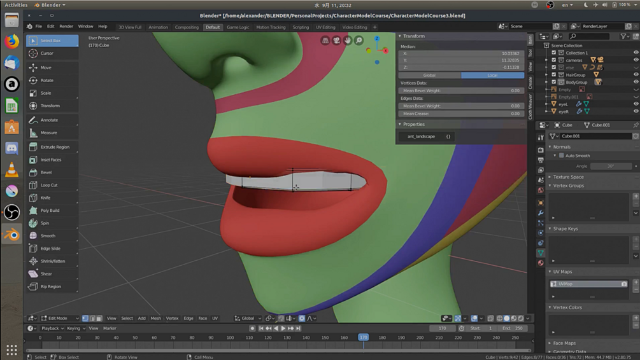Image resolution: width=640 pixels, height=360 pixels.
Task: Uncheck the cameras collection checkbox
Action: pos(554,60)
